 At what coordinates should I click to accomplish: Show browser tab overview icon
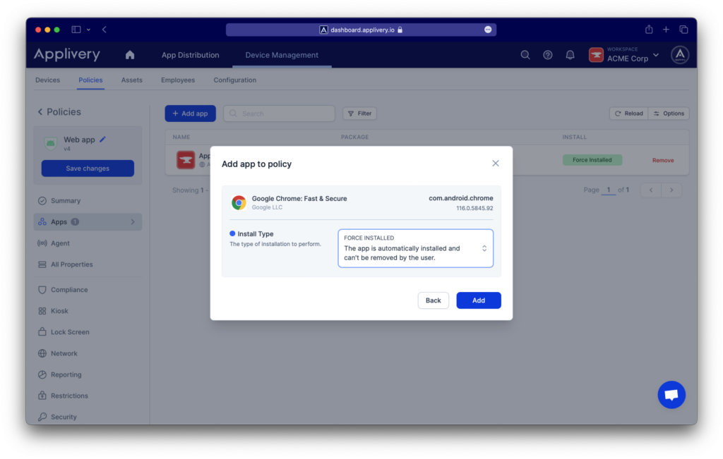pyautogui.click(x=683, y=30)
